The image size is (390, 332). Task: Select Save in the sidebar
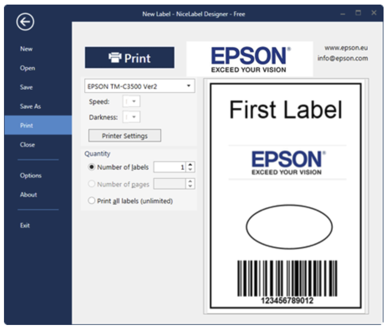coord(26,87)
